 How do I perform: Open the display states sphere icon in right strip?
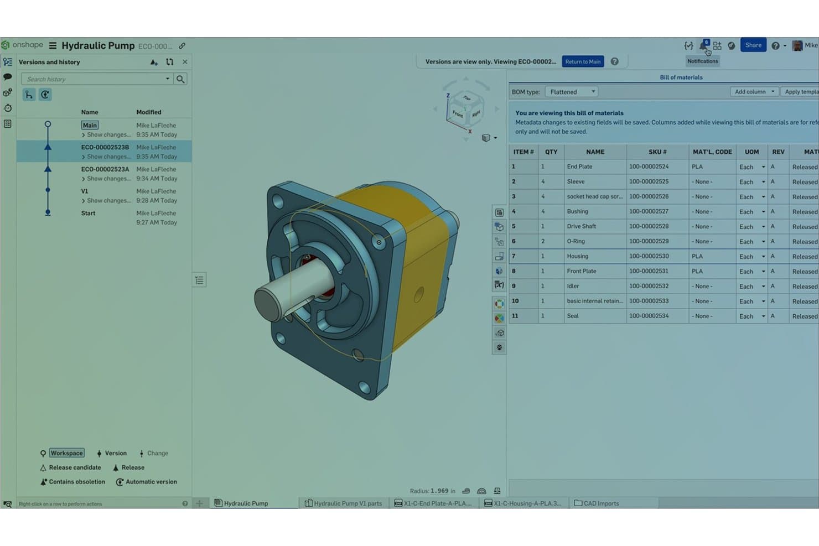499,271
